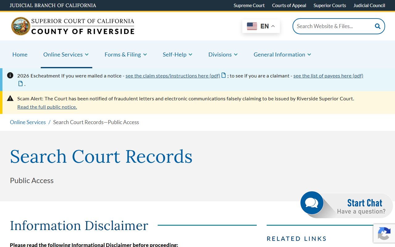Expand the Divisions menu
This screenshot has width=395, height=247.
point(223,54)
